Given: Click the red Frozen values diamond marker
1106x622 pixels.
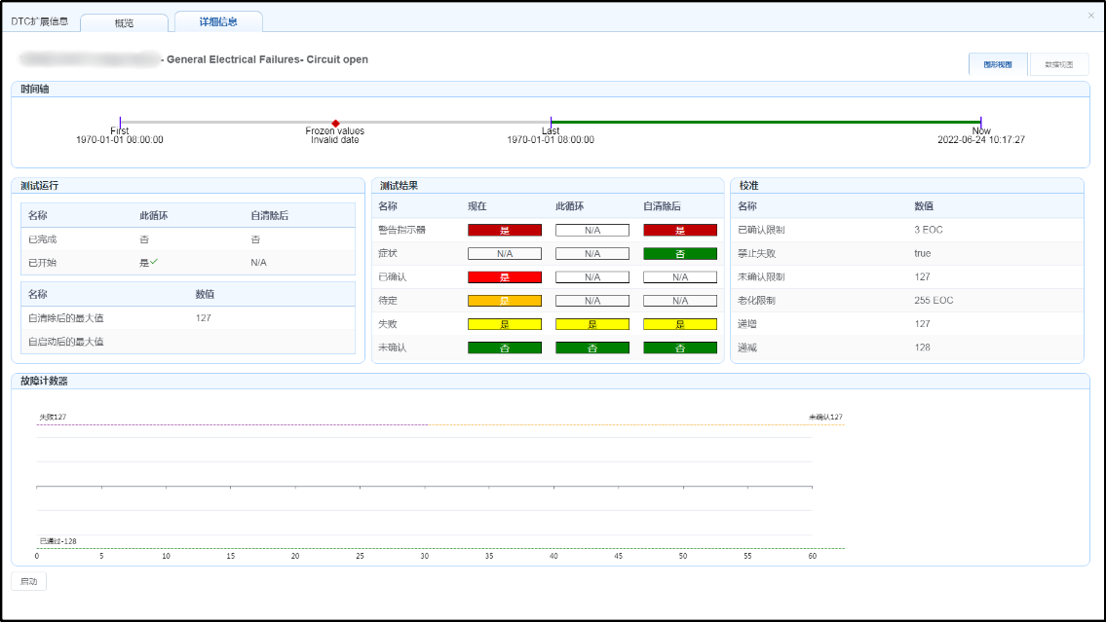Looking at the screenshot, I should (336, 124).
